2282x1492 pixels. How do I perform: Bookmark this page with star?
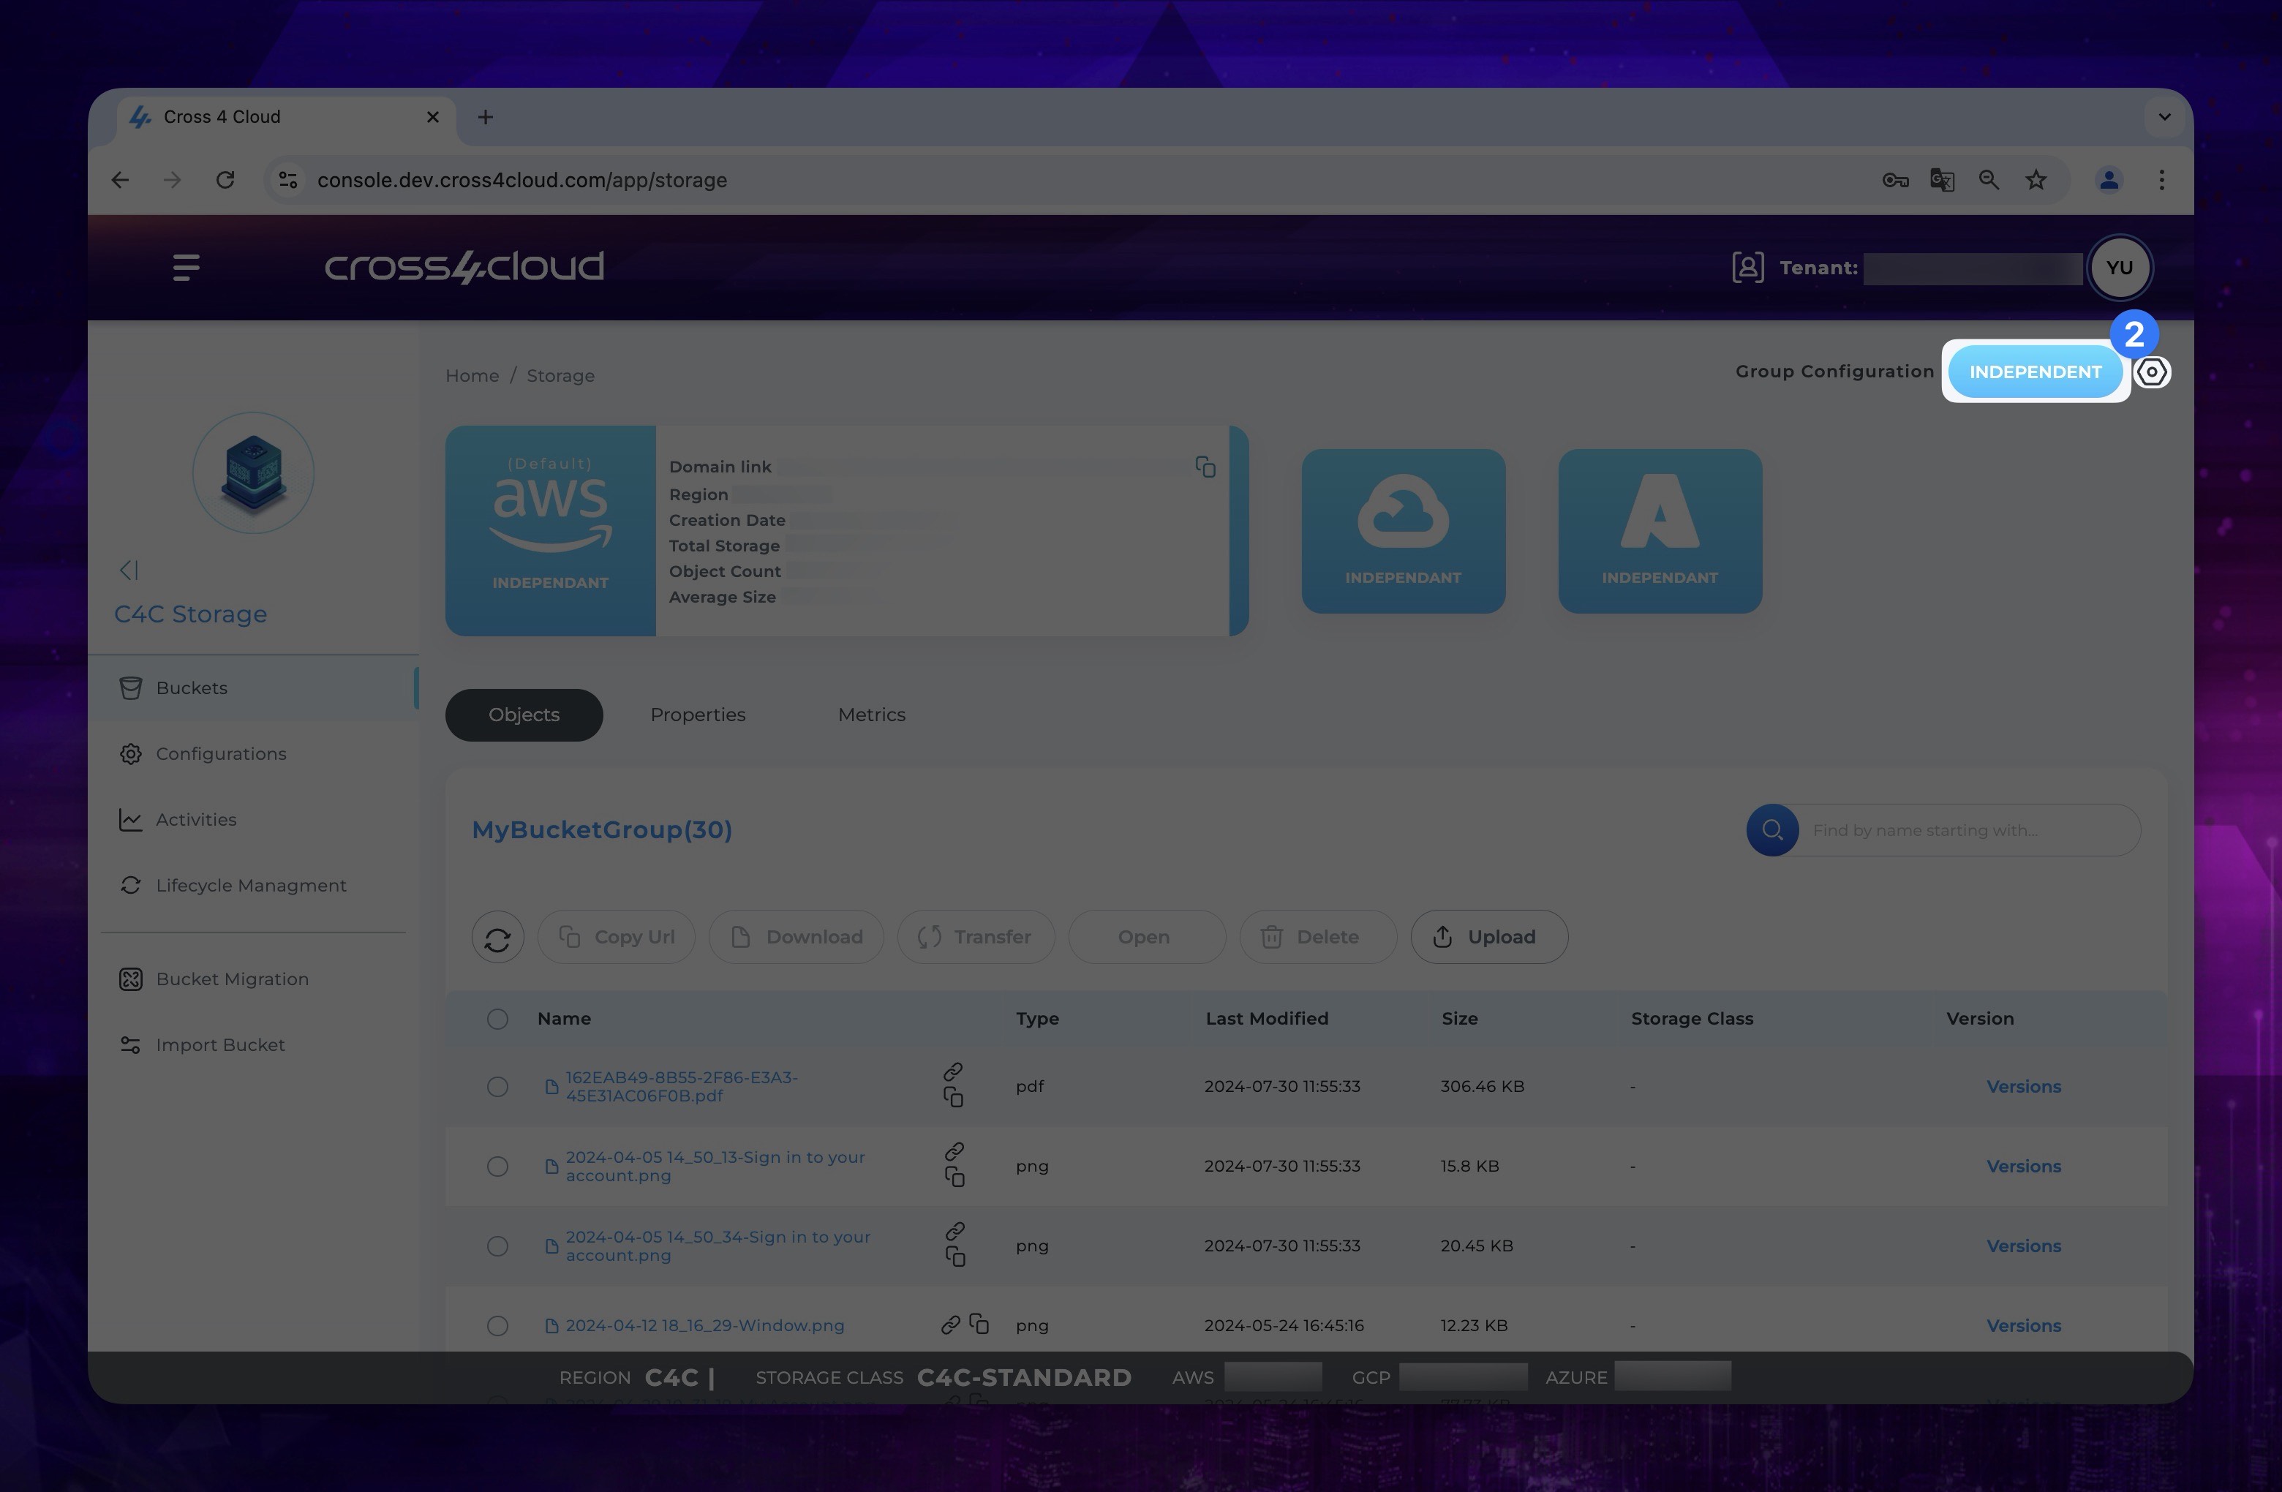2036,180
